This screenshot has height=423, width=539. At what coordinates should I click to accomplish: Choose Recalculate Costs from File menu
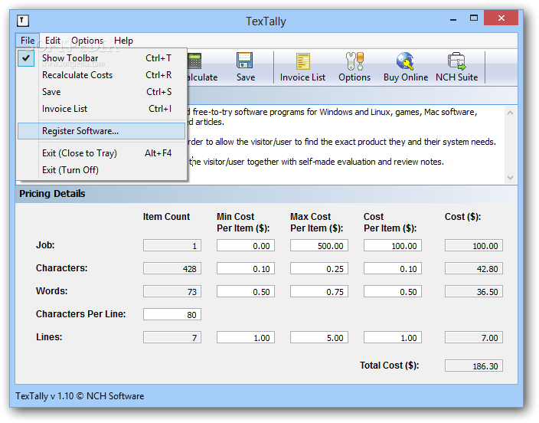pos(102,75)
